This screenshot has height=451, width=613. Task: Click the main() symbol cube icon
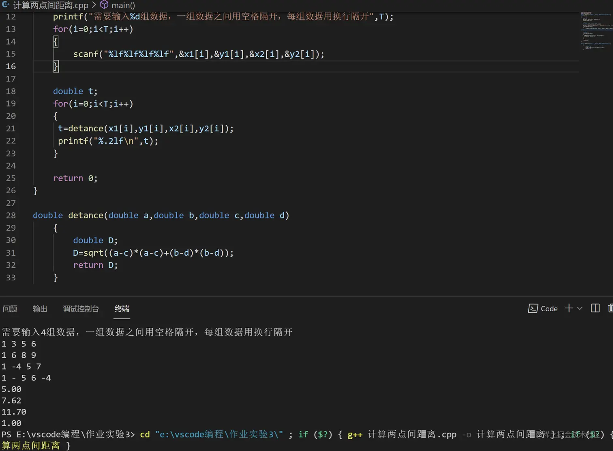point(104,5)
